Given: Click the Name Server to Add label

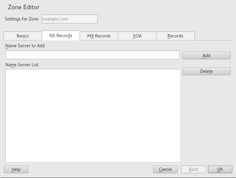Looking at the screenshot, I should 25,46.
